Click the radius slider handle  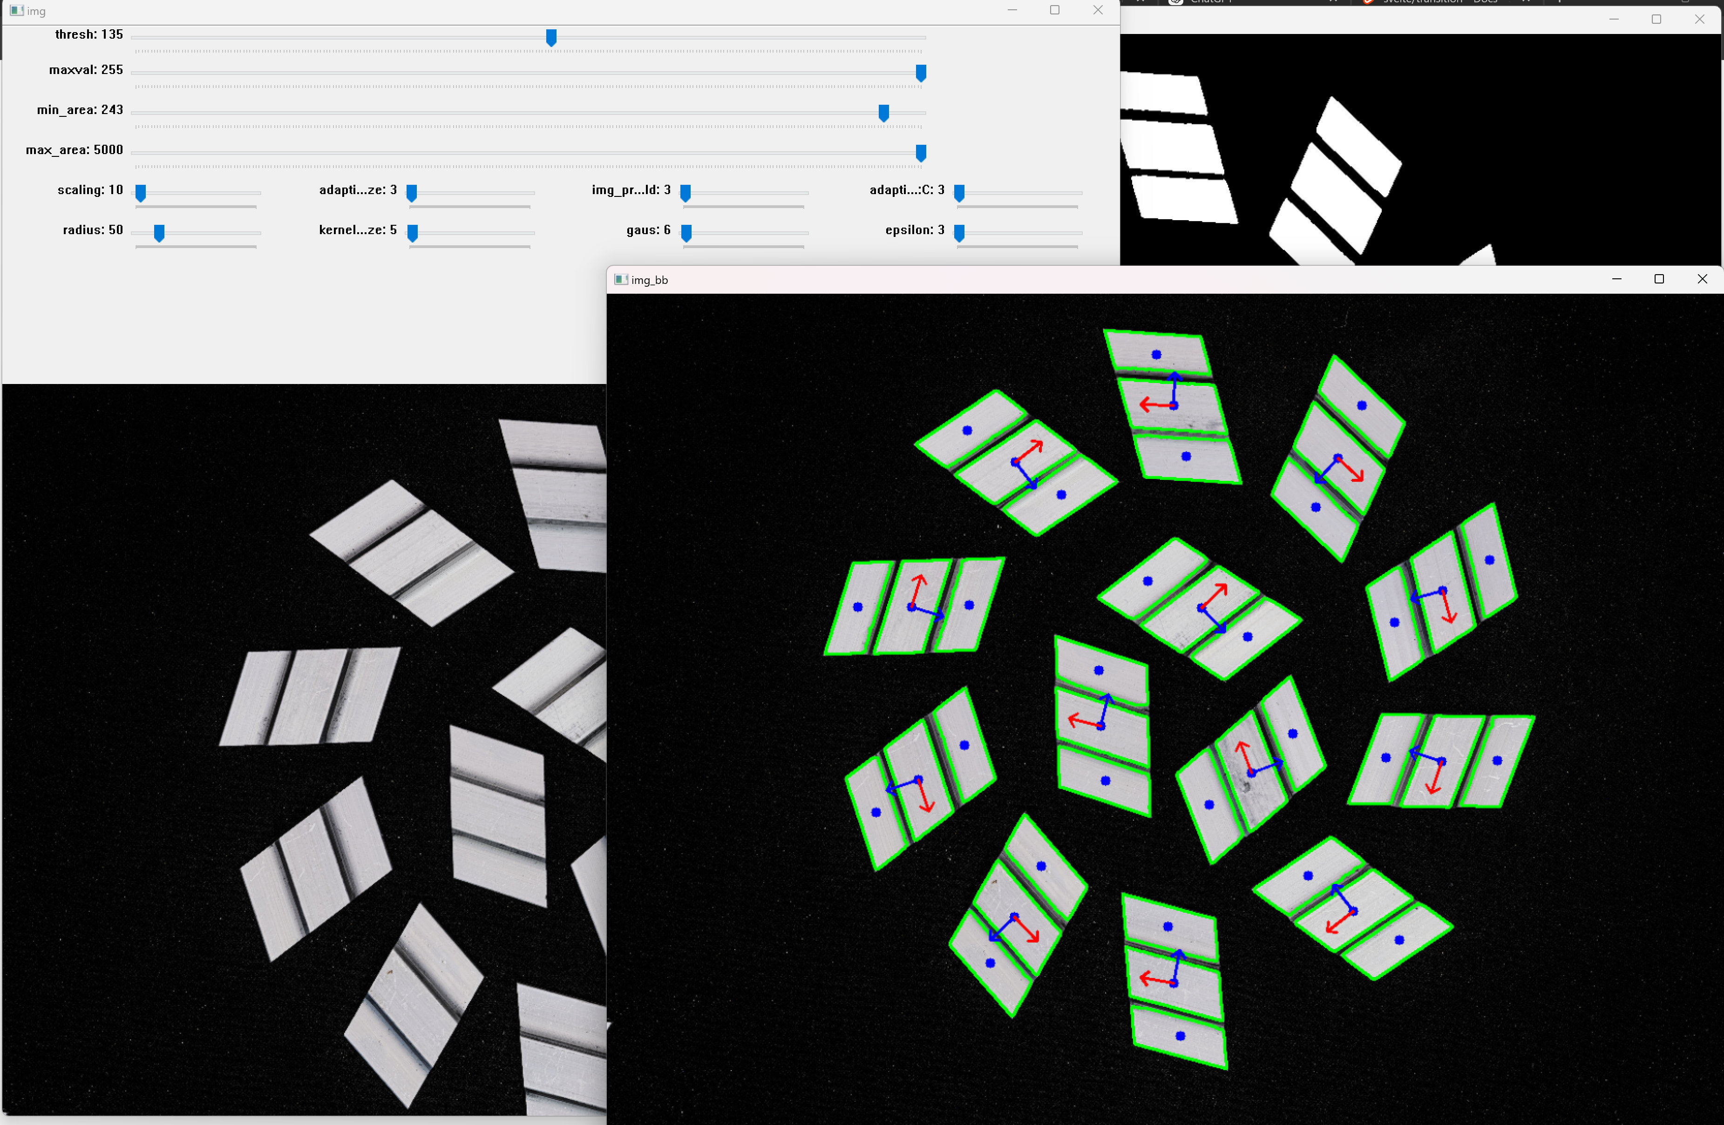[159, 232]
